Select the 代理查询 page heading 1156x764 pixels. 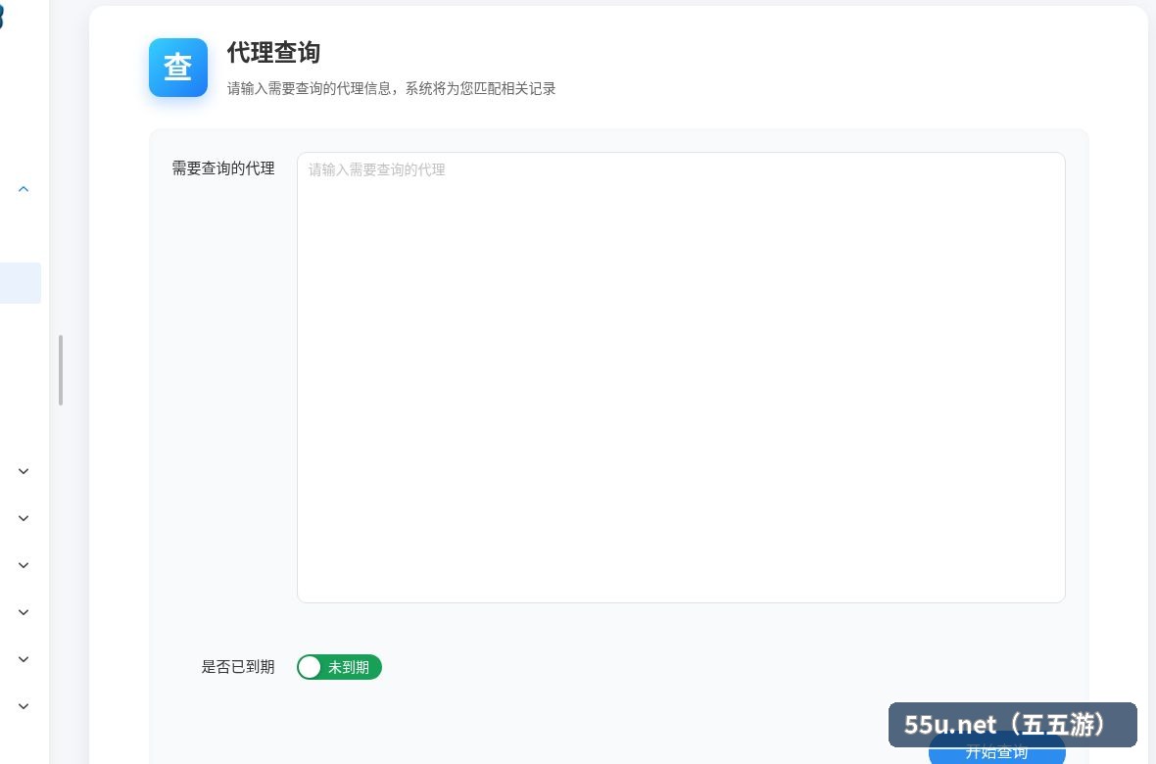coord(273,52)
